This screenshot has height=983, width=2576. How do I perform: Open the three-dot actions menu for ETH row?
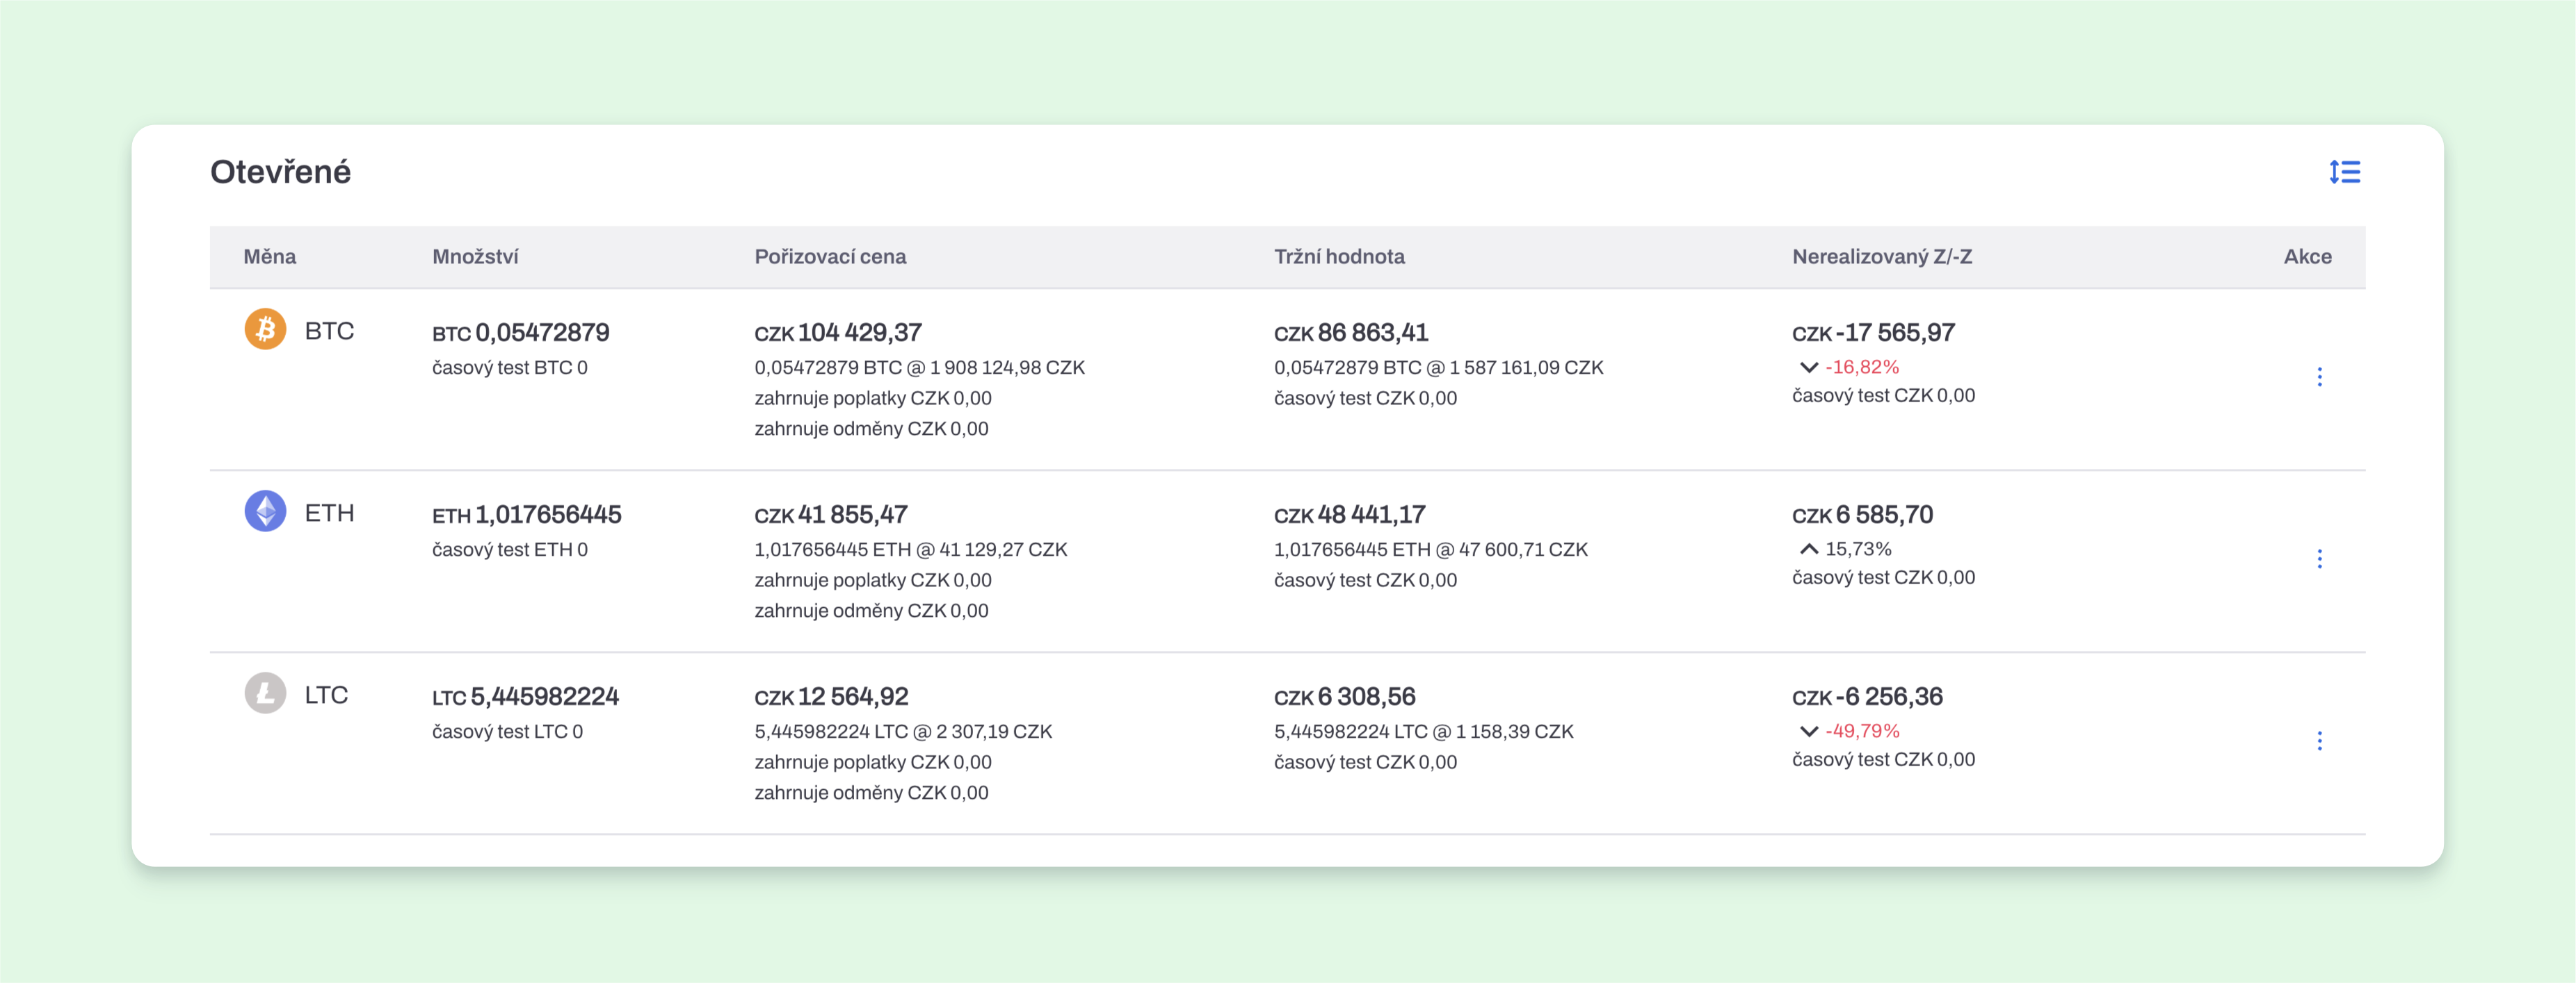coord(2319,559)
